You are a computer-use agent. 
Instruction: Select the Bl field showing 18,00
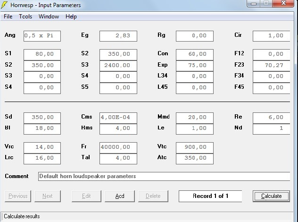42,129
